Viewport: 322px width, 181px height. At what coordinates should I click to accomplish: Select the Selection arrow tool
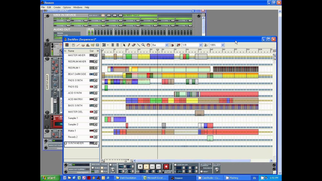[x=124, y=45]
